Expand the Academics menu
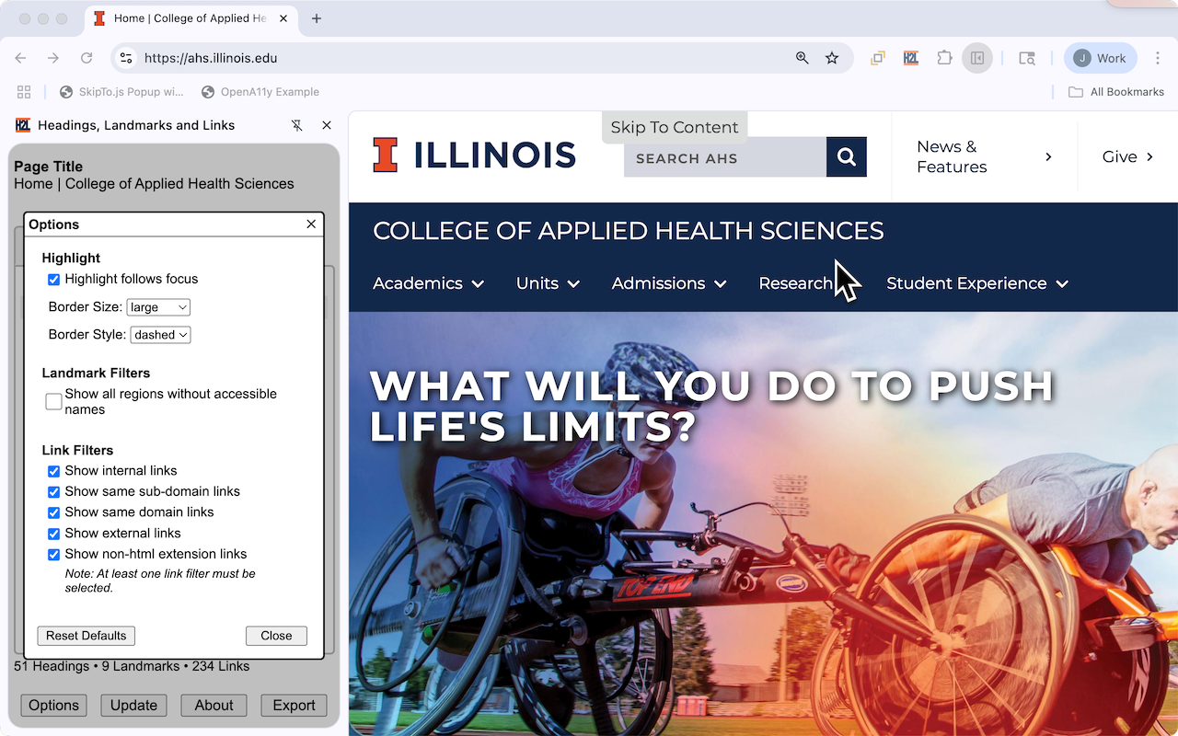 tap(428, 283)
